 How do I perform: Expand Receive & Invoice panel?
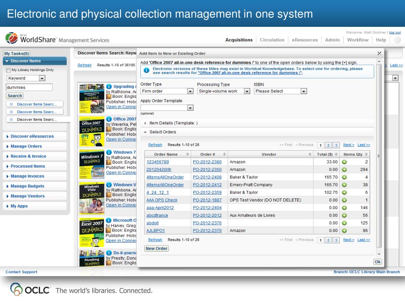[35, 156]
